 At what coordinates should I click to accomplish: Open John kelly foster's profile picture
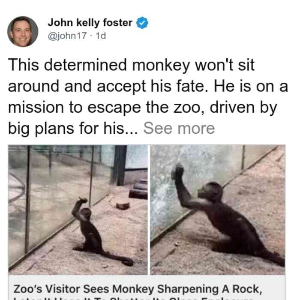(x=23, y=32)
